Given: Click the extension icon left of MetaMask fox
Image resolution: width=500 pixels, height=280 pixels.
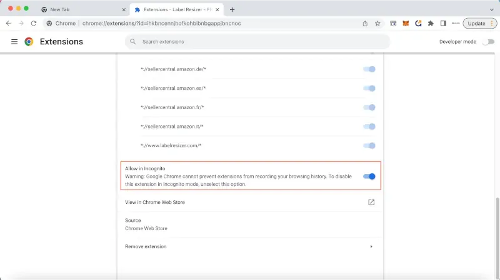Looking at the screenshot, I should 393,23.
